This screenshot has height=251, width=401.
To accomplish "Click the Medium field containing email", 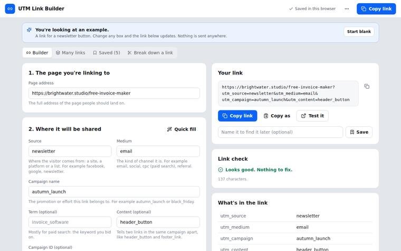I will point(158,151).
